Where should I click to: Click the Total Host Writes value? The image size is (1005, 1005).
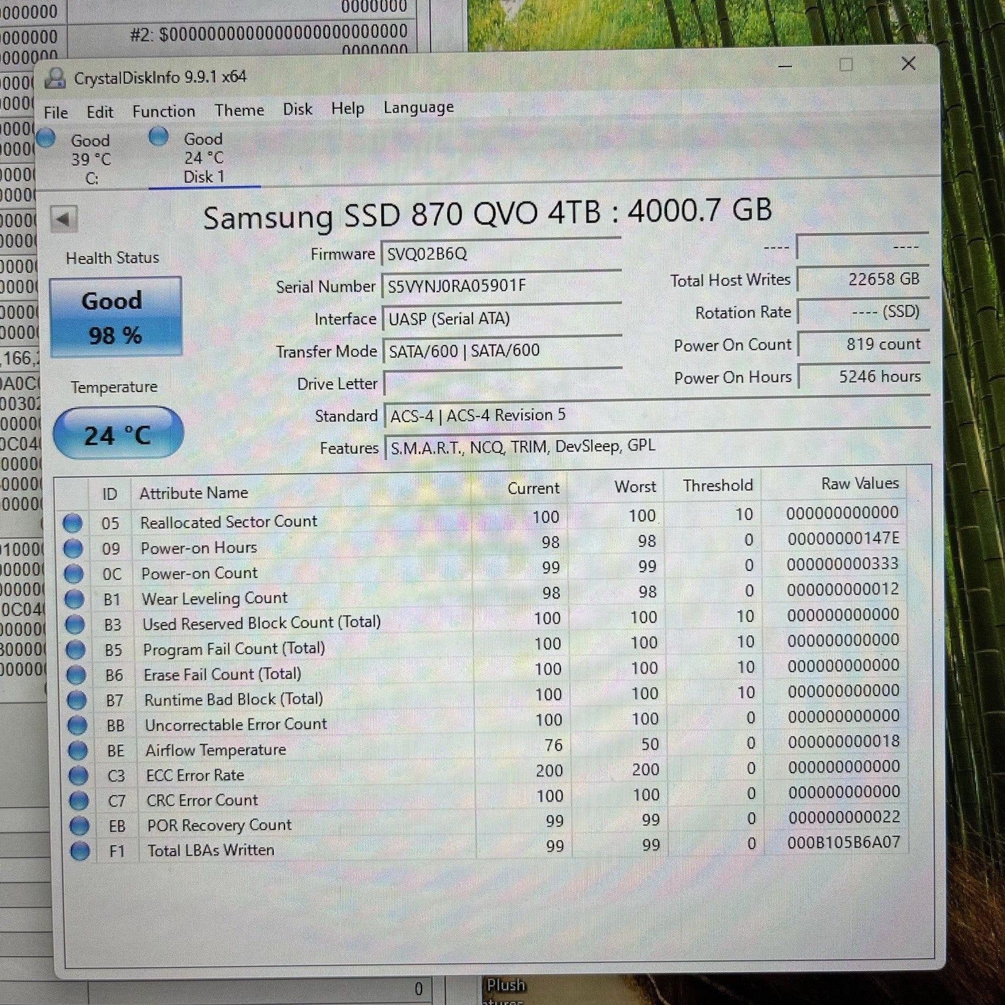coord(863,279)
